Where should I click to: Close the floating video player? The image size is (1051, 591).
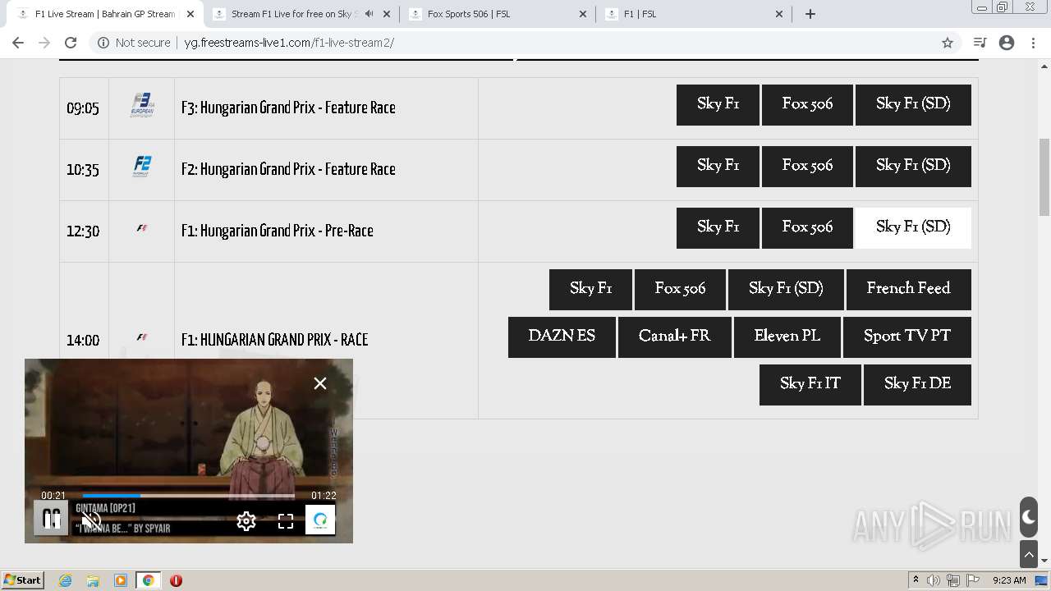point(320,383)
